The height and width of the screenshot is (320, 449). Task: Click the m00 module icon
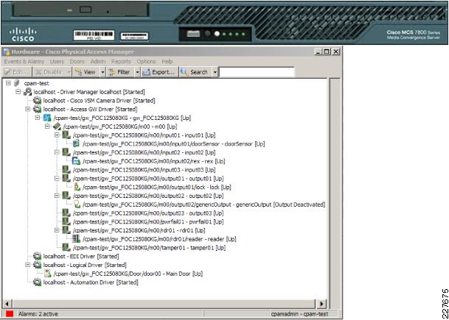tap(57, 127)
